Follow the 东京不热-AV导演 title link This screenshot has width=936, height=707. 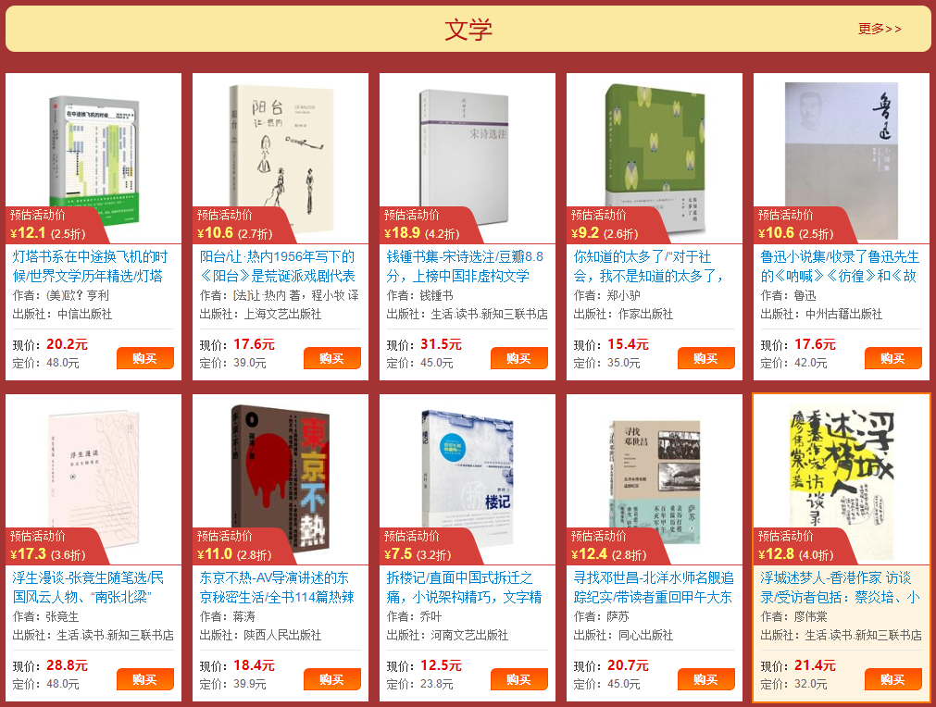pyautogui.click(x=277, y=587)
